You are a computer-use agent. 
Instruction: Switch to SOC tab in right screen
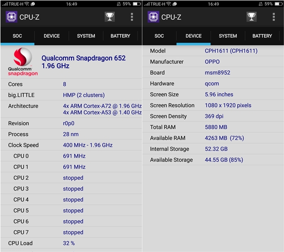coord(159,36)
